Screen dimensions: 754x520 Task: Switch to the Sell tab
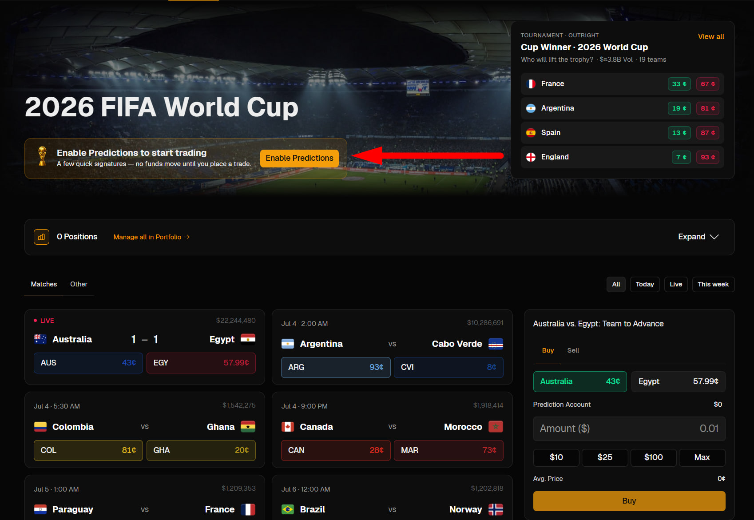(573, 350)
